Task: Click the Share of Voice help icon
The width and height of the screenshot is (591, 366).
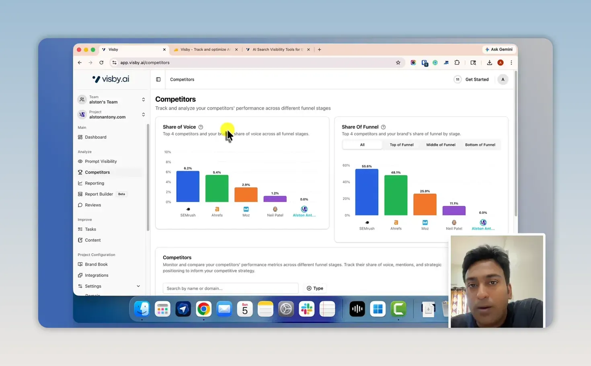Action: point(201,127)
